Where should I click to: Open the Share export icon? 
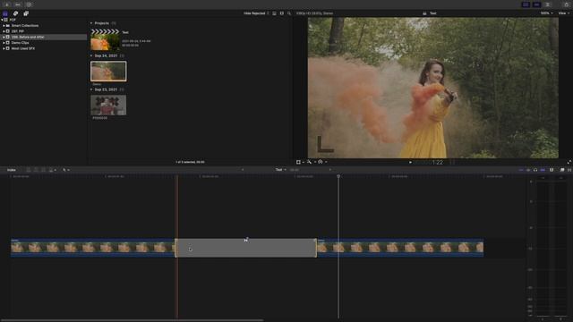[x=567, y=4]
